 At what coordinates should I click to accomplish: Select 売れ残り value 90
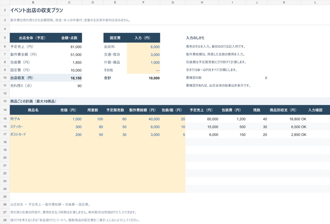click(69, 86)
